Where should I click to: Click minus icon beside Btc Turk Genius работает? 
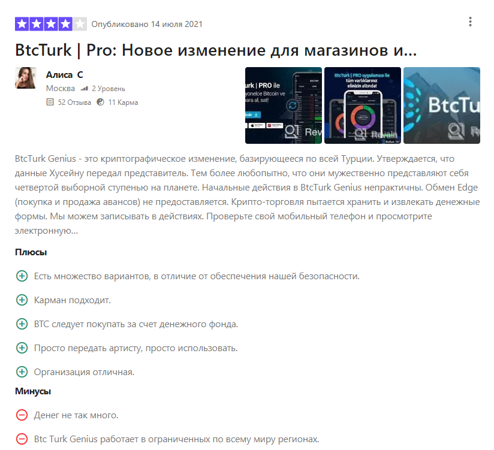22,439
